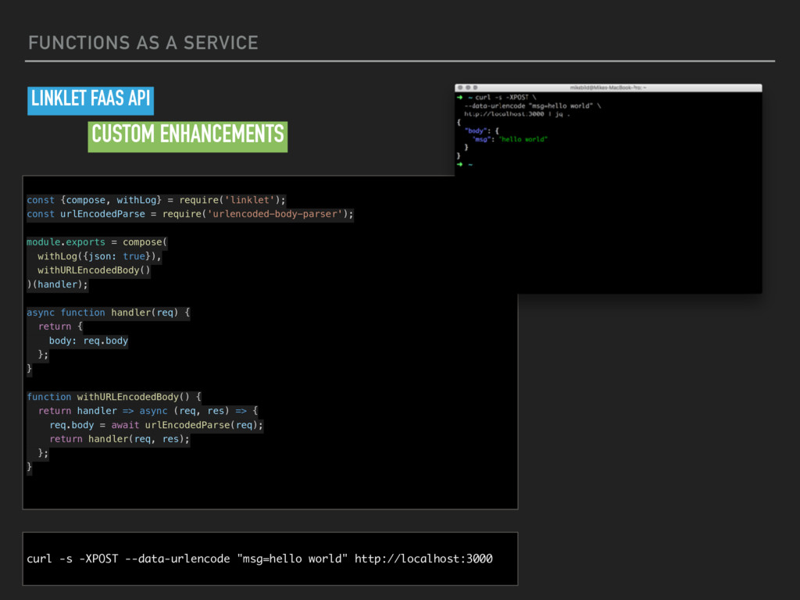Click 'req.body = await urlEncodedParse(req);' line
800x600 pixels.
[156, 424]
